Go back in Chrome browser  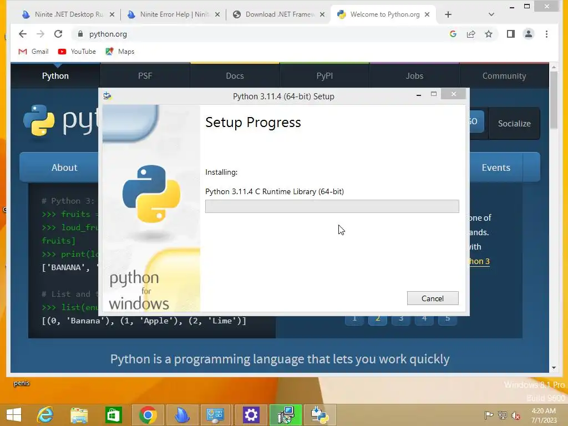23,34
